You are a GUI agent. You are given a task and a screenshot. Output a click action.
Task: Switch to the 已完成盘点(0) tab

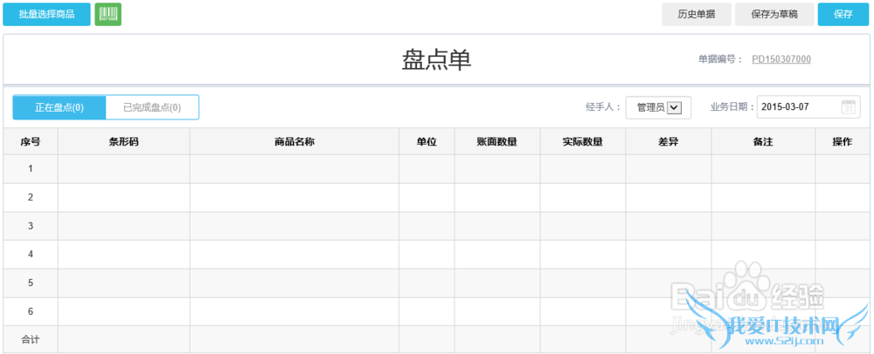click(152, 107)
